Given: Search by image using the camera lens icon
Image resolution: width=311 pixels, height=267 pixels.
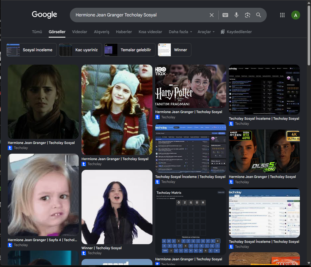Looking at the screenshot, I should [247, 15].
